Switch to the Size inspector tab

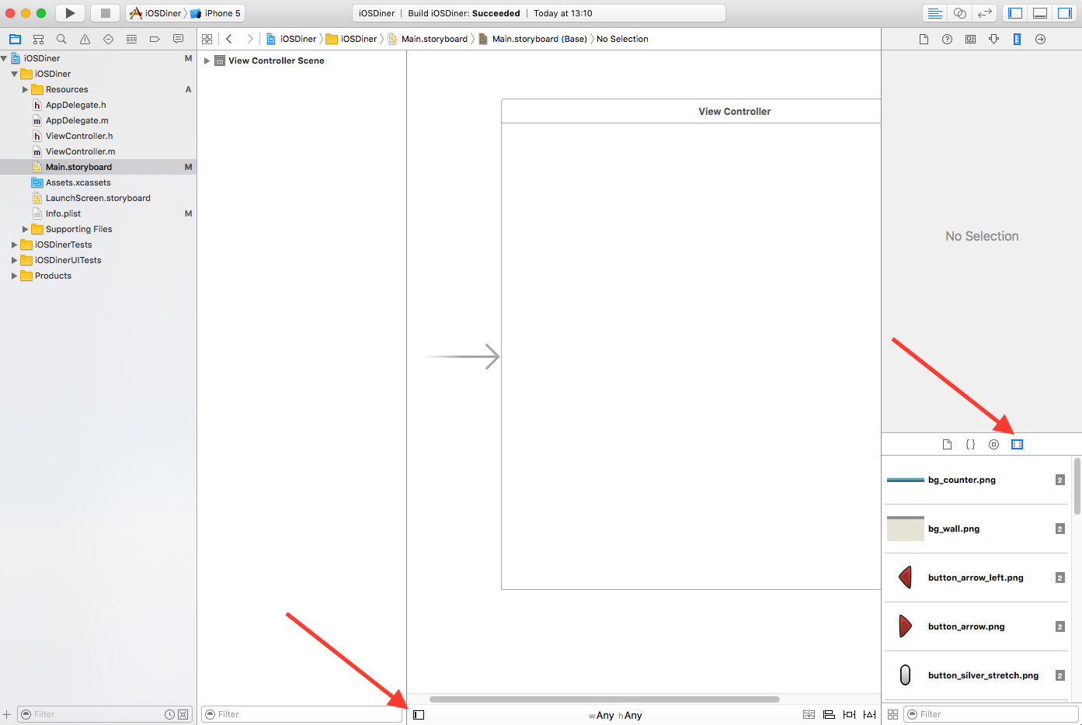1017,39
